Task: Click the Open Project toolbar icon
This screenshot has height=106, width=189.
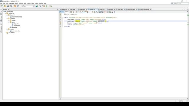Action: [x=8, y=6]
